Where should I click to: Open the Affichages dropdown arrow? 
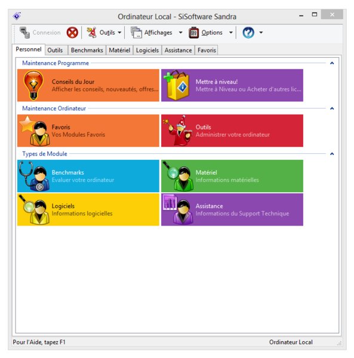[180, 33]
